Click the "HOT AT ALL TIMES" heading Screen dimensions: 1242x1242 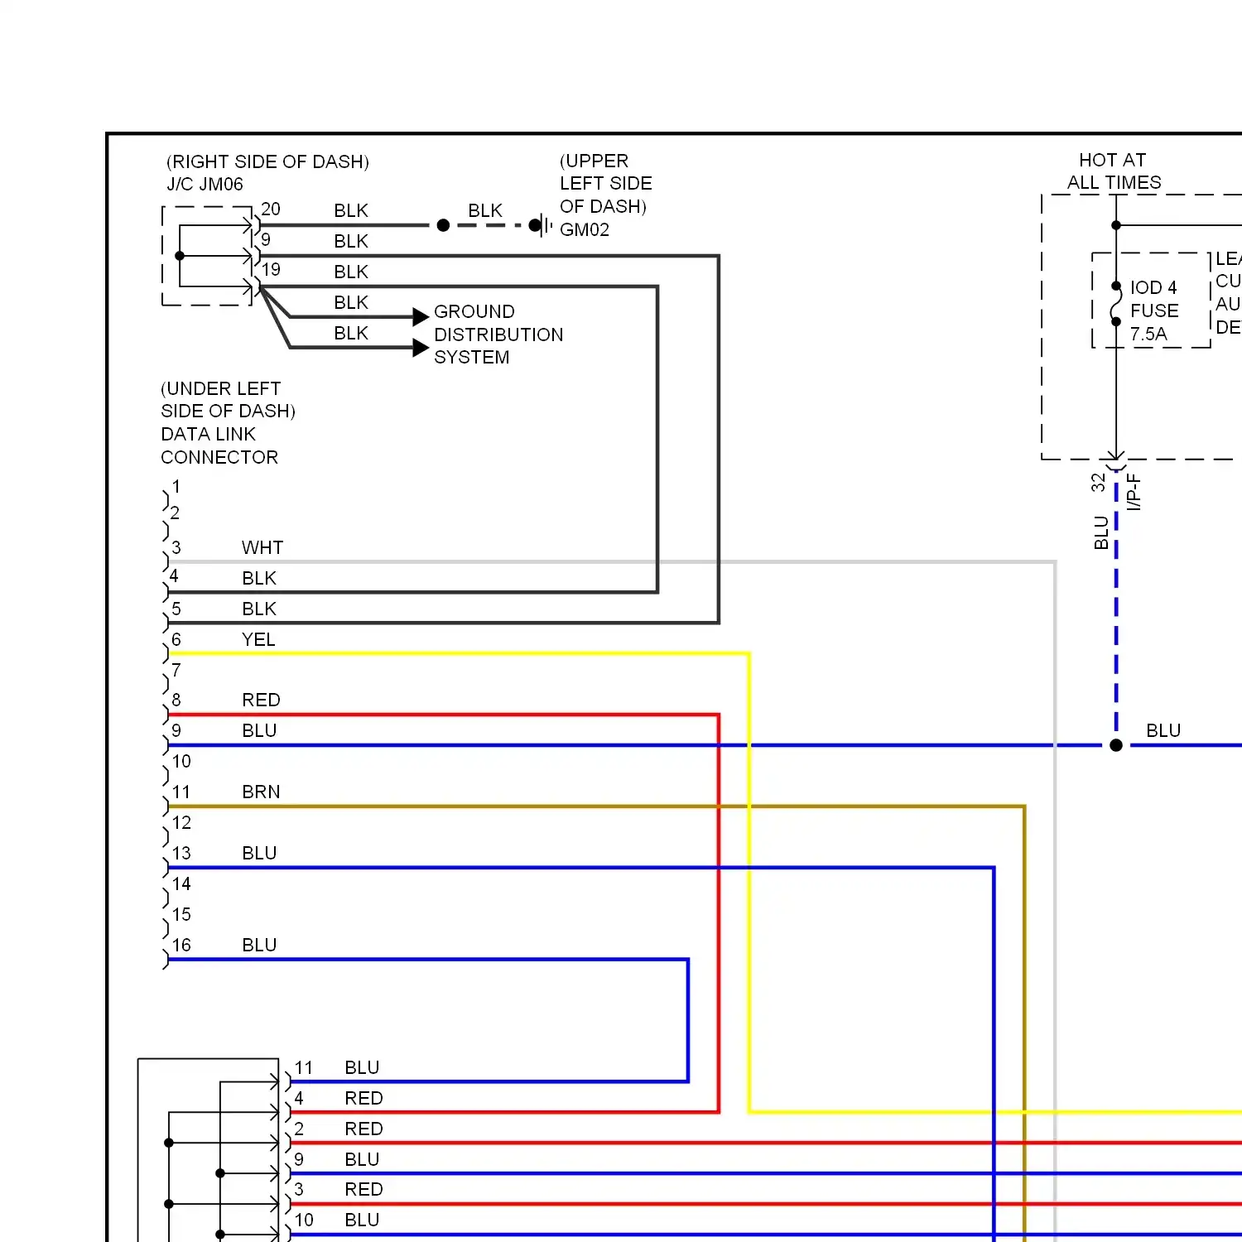point(1114,171)
